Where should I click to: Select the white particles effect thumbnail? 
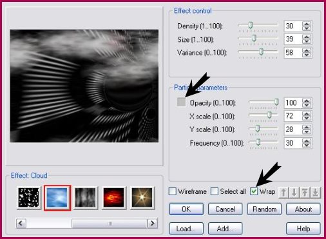[29, 198]
